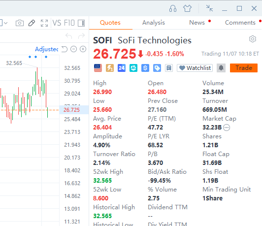Click the blue dollar sign icon
262x226 pixels.
pos(145,68)
